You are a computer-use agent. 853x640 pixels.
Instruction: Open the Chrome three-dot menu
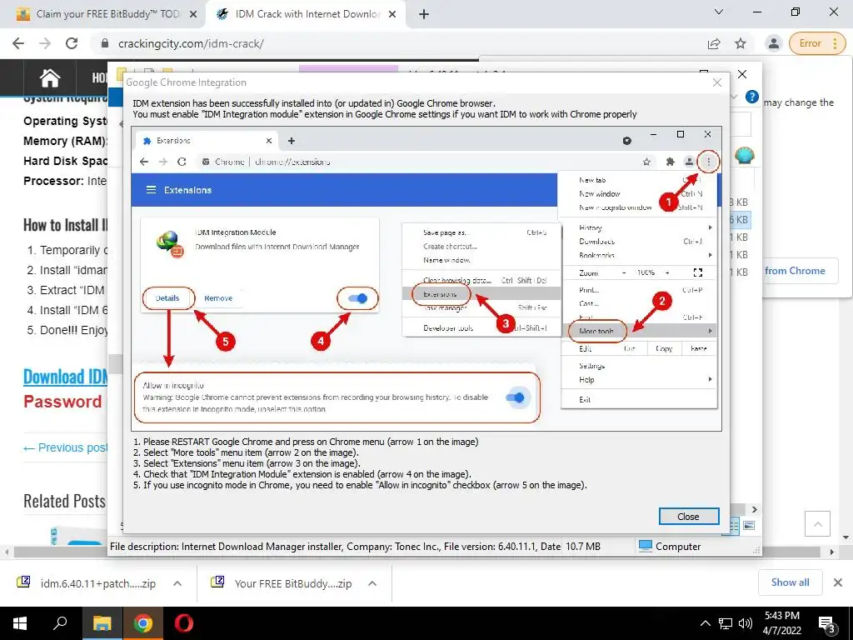835,43
